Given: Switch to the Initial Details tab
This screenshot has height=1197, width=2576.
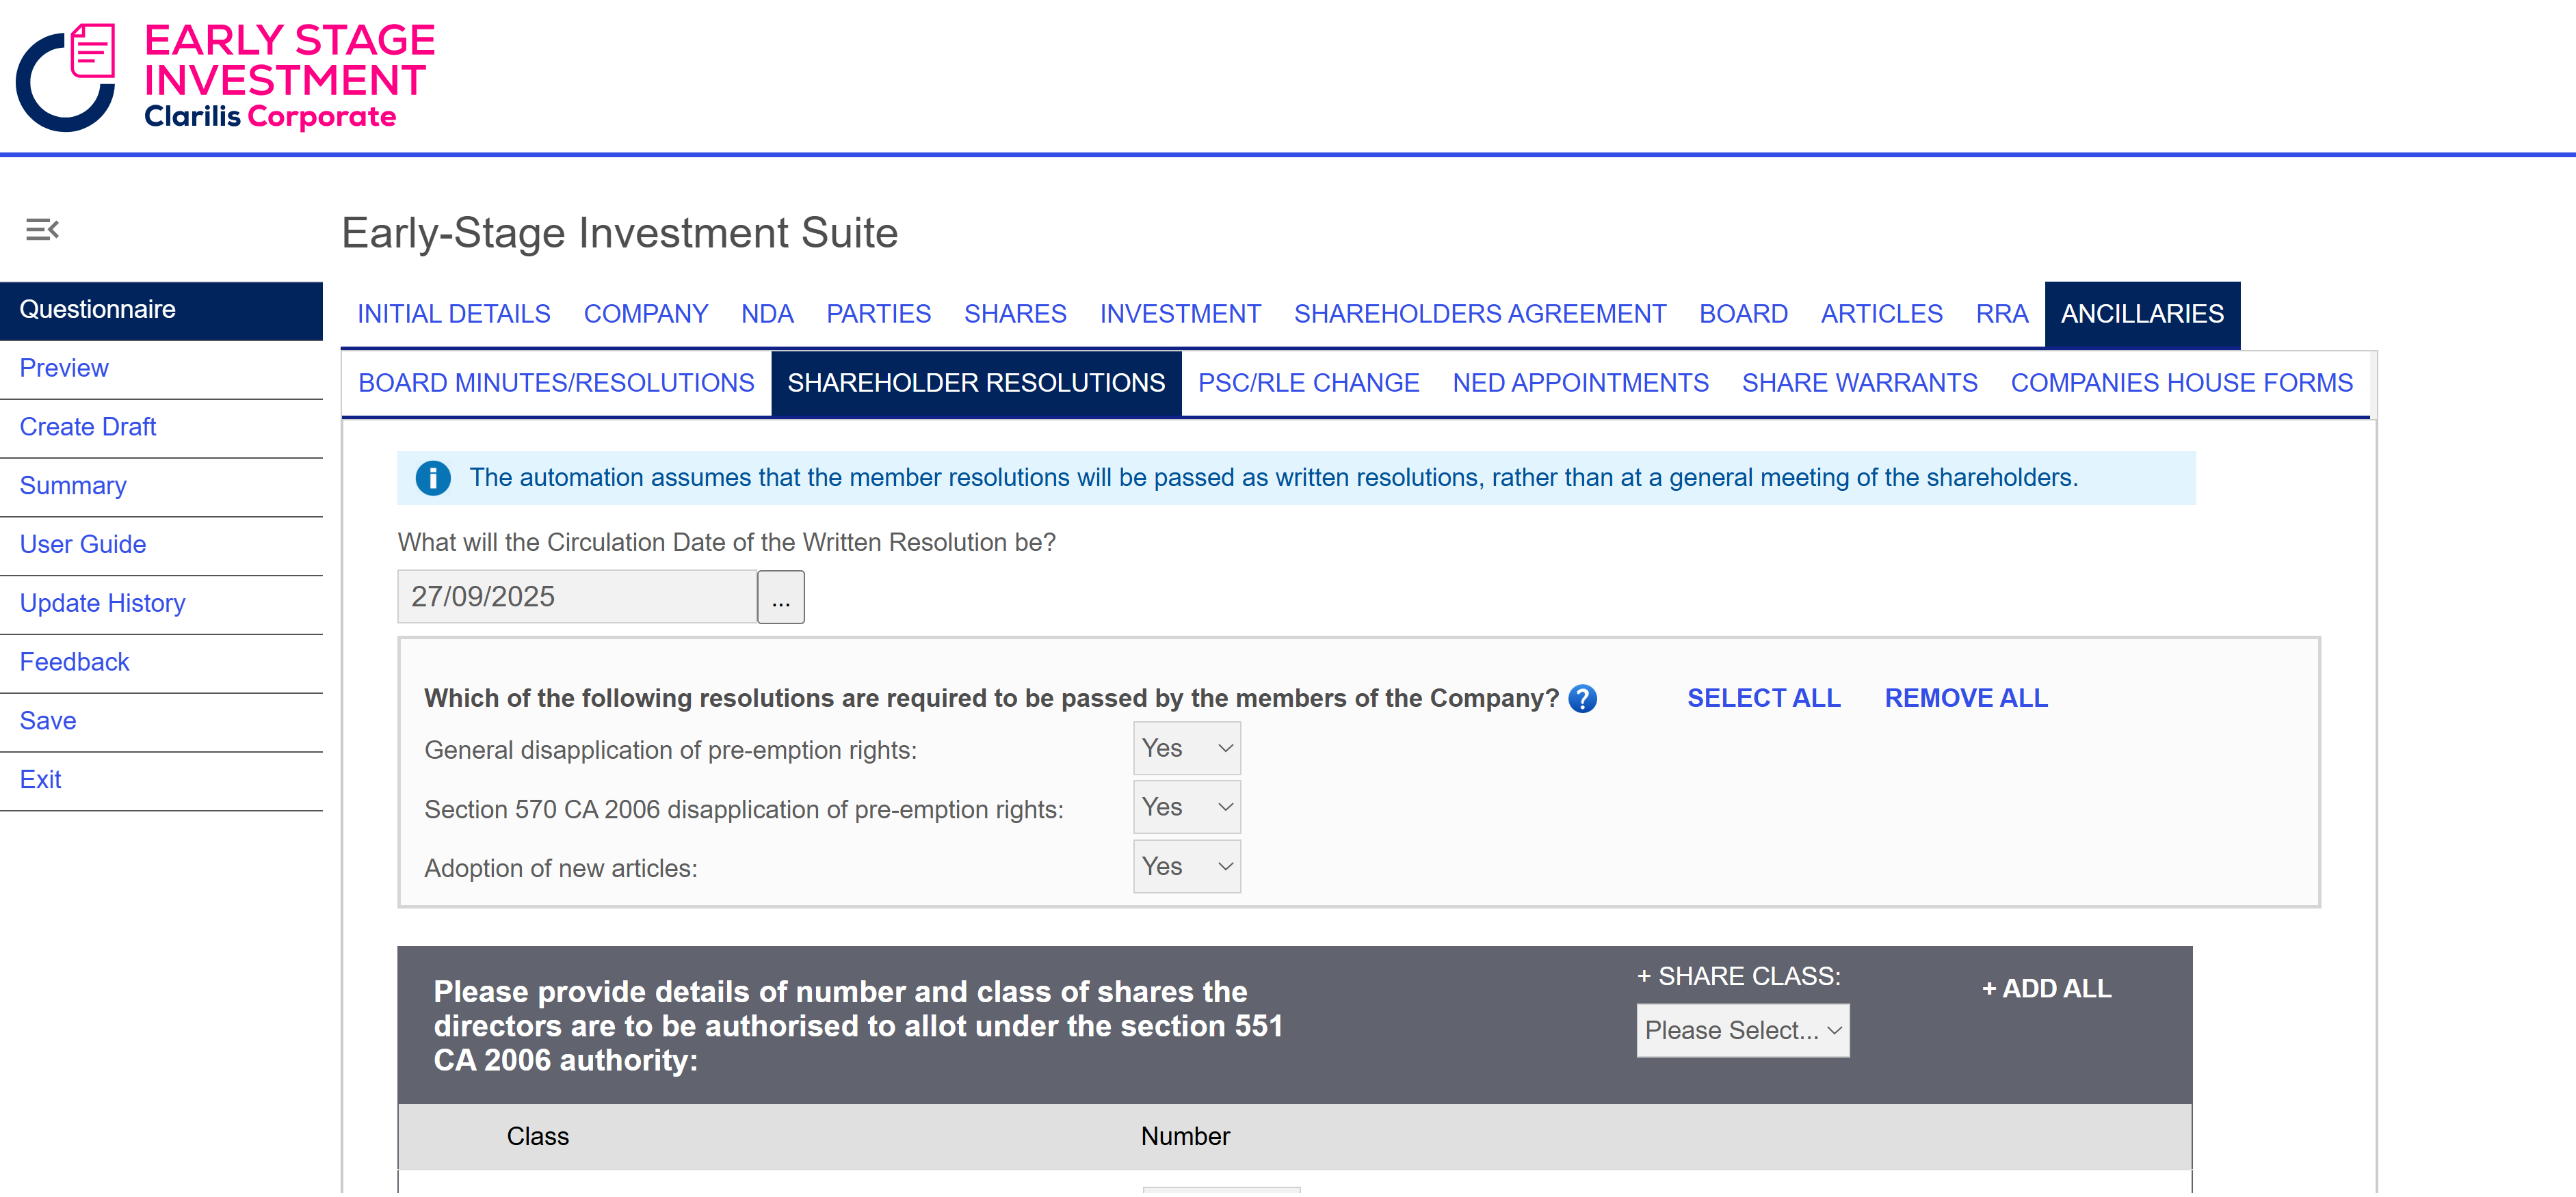Looking at the screenshot, I should click(454, 314).
